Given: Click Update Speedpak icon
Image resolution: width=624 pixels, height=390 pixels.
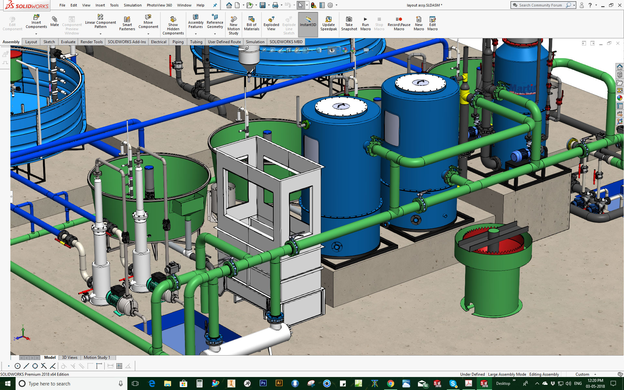Looking at the screenshot, I should coord(329,24).
